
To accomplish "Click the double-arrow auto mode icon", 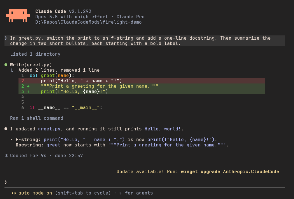I will pos(14,193).
